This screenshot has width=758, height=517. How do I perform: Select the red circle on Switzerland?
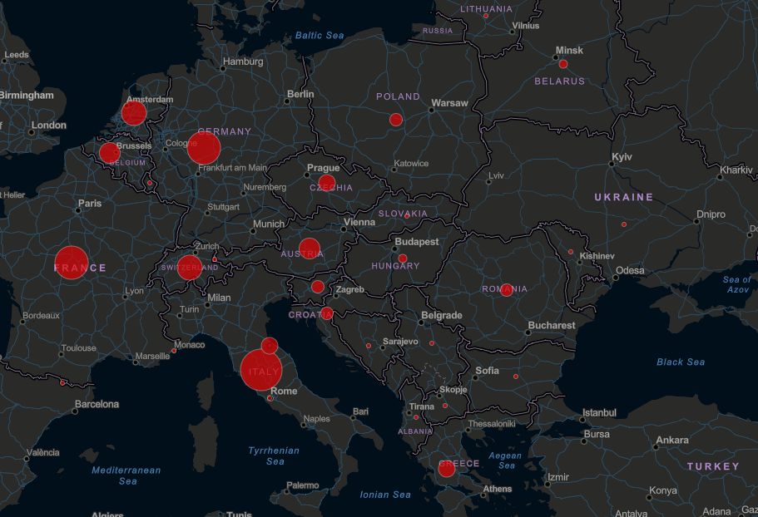tap(190, 268)
